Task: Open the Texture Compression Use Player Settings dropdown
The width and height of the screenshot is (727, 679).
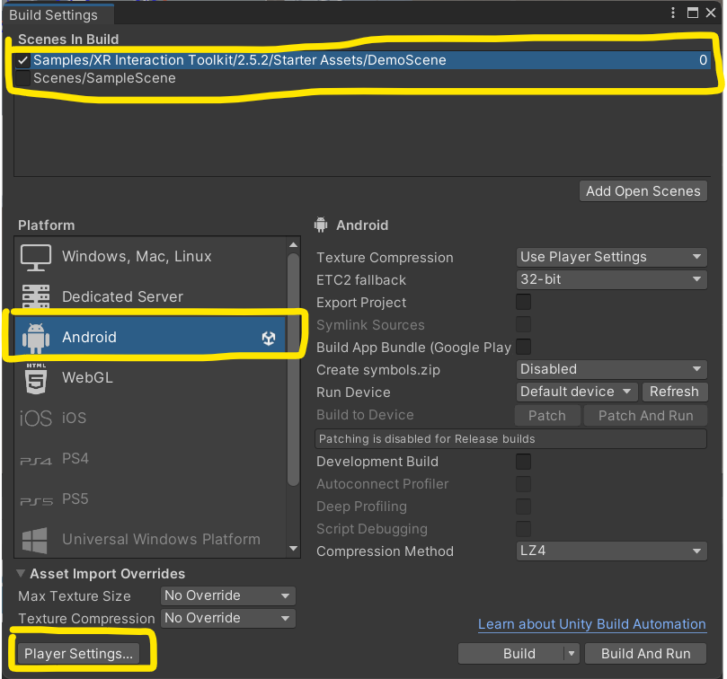Action: (612, 257)
